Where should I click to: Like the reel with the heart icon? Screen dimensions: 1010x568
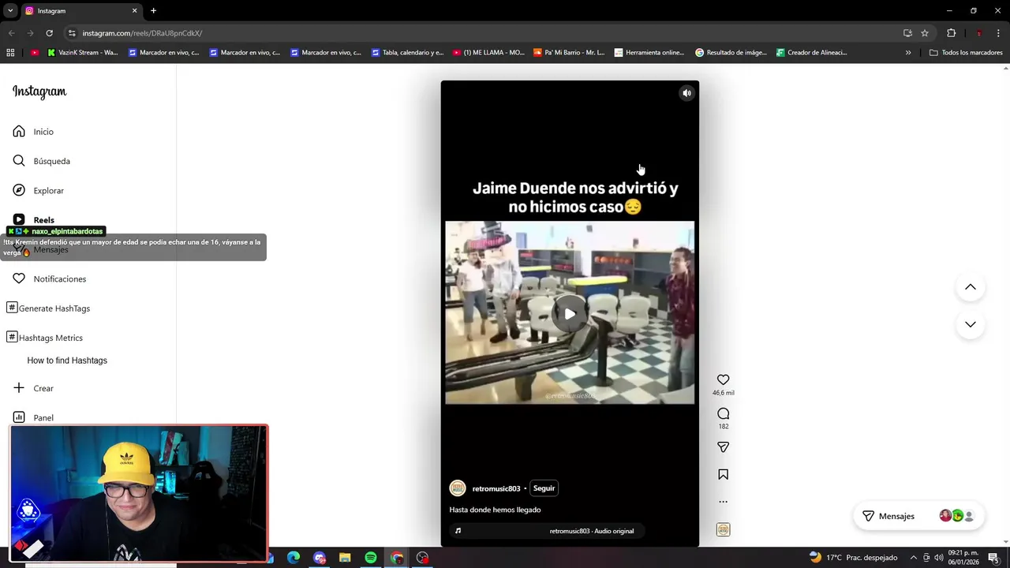[723, 379]
